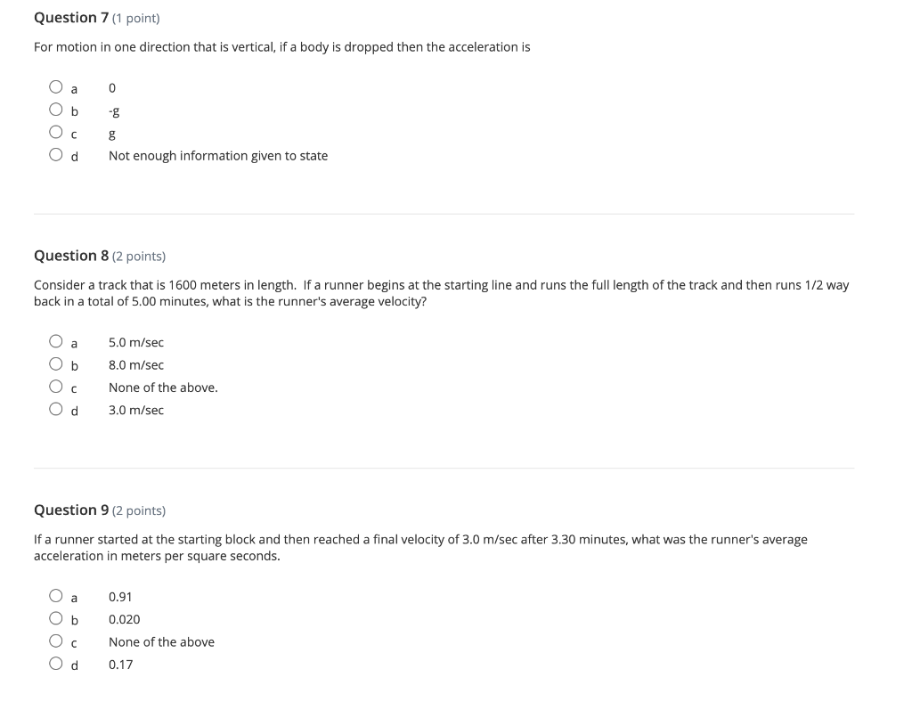
Task: Click the "0.17" answer label text
Action: coord(120,664)
